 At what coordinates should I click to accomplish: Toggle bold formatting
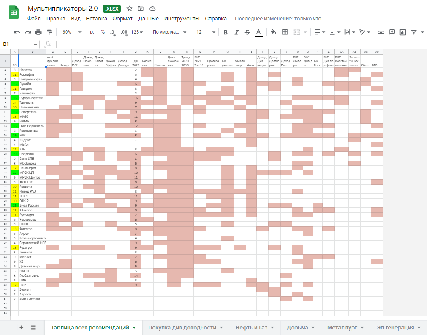tap(226, 32)
